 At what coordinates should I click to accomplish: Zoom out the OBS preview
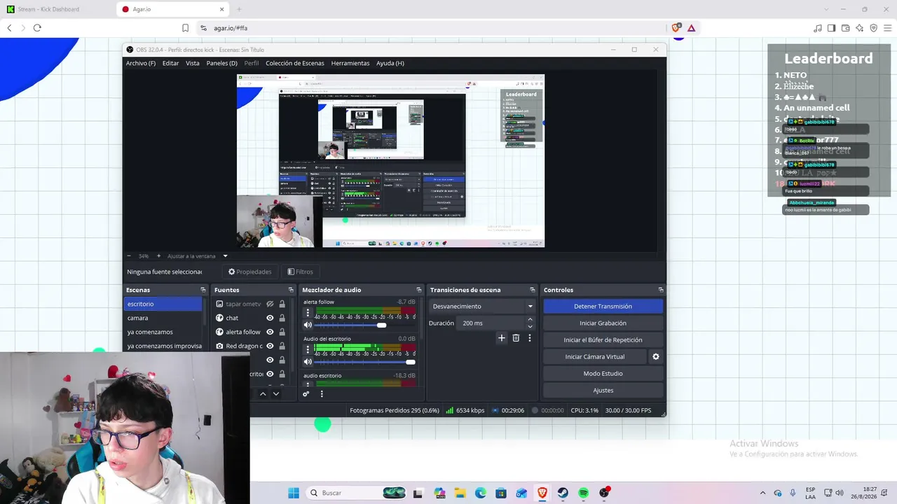(129, 256)
